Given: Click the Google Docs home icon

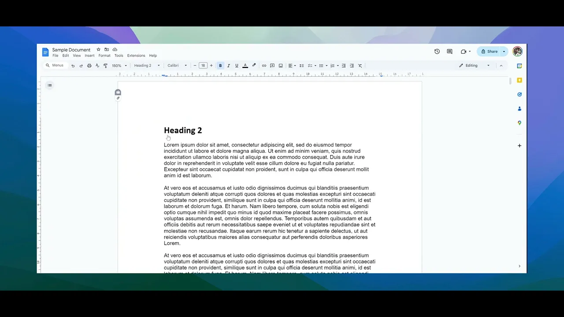Looking at the screenshot, I should pos(45,52).
